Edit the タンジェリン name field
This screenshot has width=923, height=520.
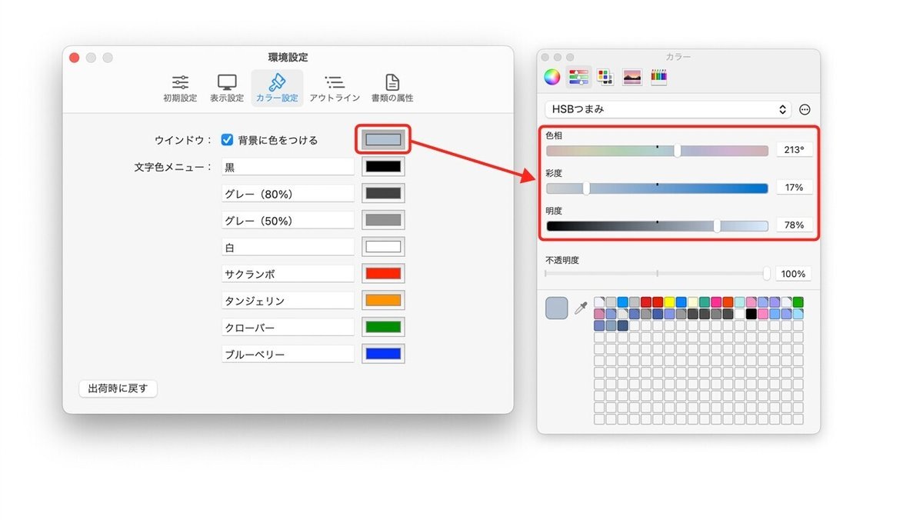[288, 301]
